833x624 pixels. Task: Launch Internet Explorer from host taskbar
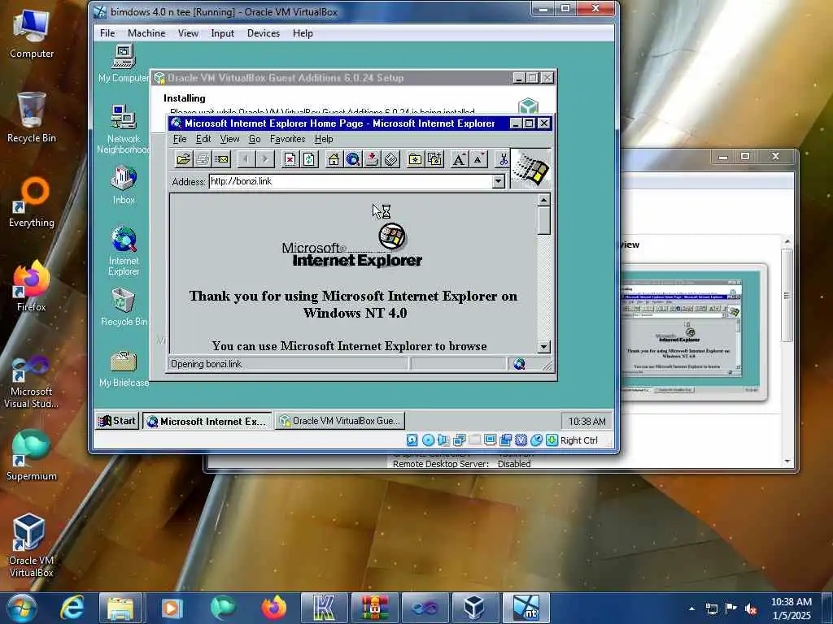pos(72,608)
